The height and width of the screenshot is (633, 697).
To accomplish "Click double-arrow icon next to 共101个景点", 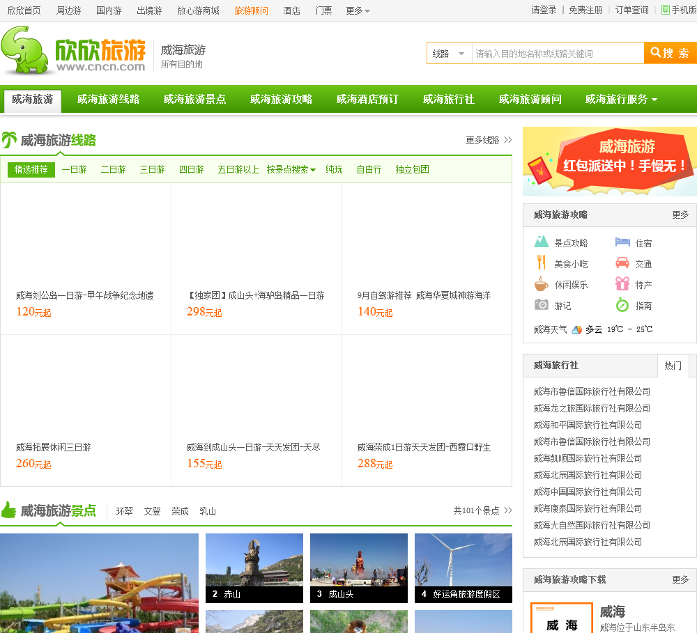I will (x=508, y=510).
